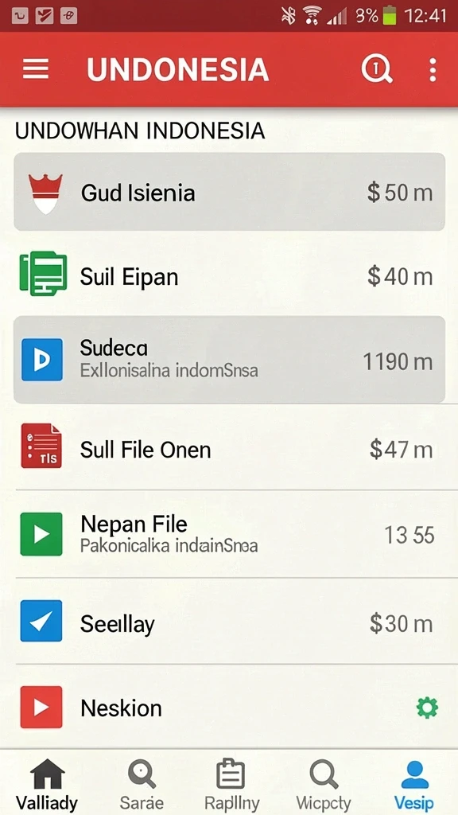Switch to the Sarae search tab
This screenshot has height=815, width=458.
(x=142, y=785)
